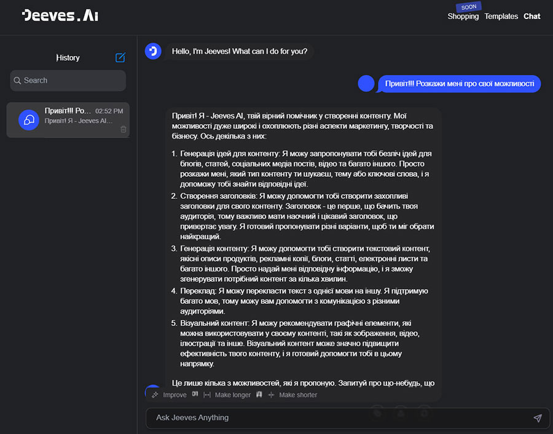
Task: Click the Make shorter compress icon
Action: [x=271, y=395]
